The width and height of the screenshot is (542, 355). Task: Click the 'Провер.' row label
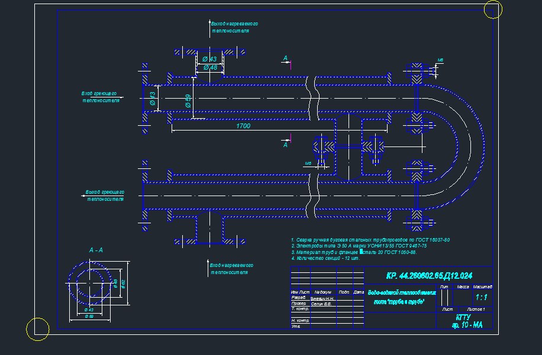coord(299,303)
